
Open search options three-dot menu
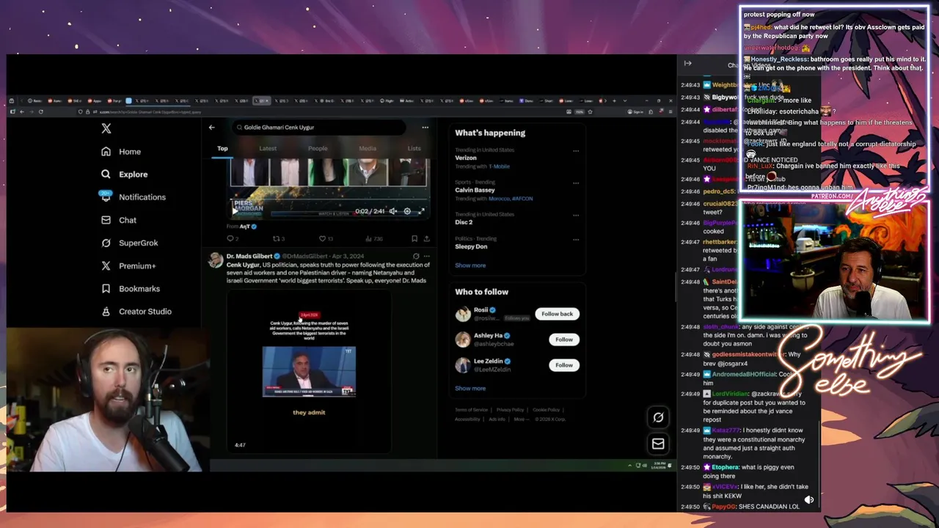click(425, 128)
